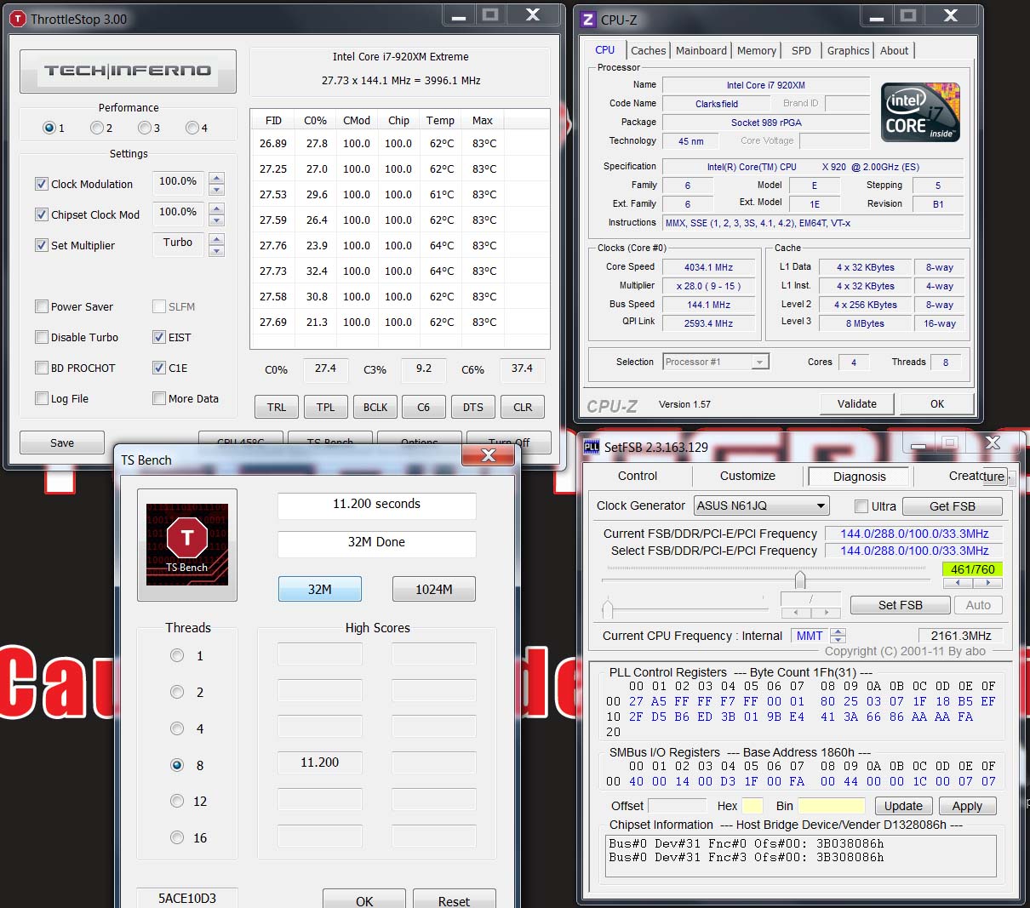Decrease the Chipset Clock Mod percentage
Image resolution: width=1030 pixels, height=908 pixels.
click(x=217, y=220)
